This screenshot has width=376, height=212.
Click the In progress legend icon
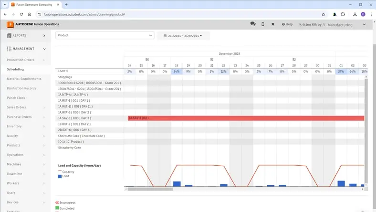[x=57, y=202]
